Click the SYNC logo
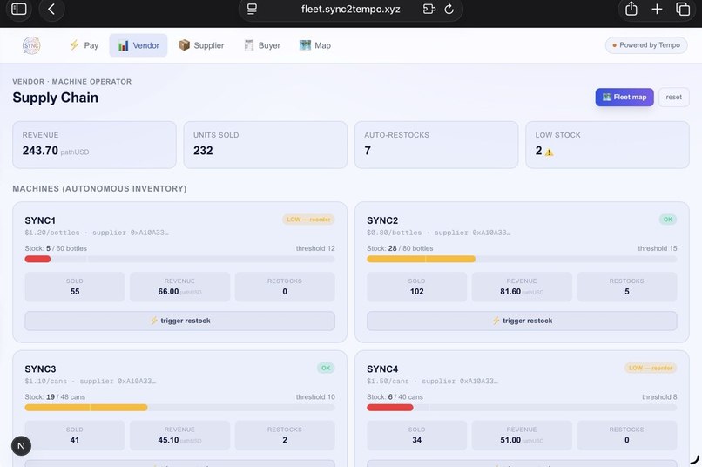Viewport: 702px width, 467px height. [31, 45]
